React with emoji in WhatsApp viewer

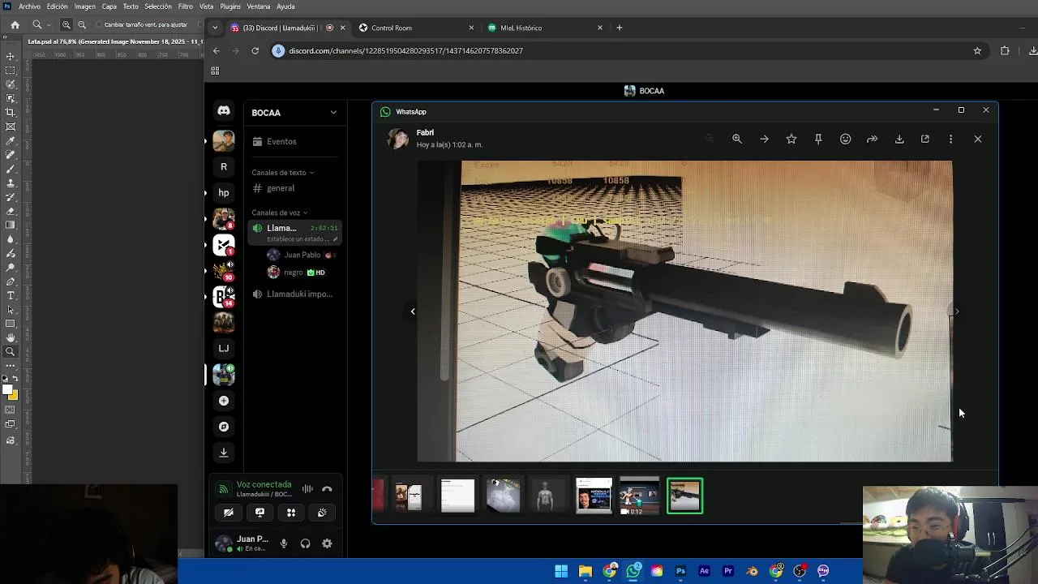845,139
